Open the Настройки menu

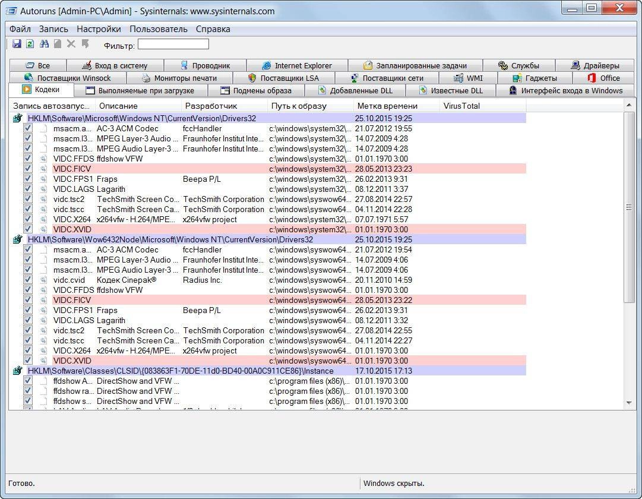coord(99,29)
